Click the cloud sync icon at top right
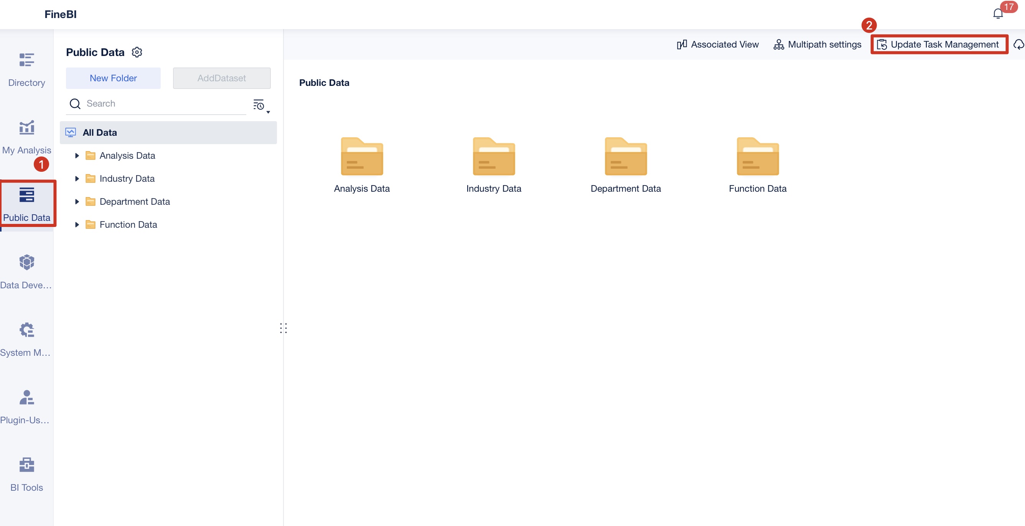Screen dimensions: 1025x526 (x=1019, y=44)
